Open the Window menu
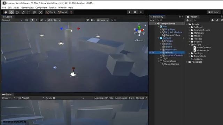Viewport: 223px width, 125px height. (x=62, y=8)
